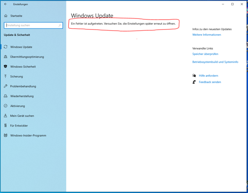
Task: Click the search magnifier icon
Action: 60,25
